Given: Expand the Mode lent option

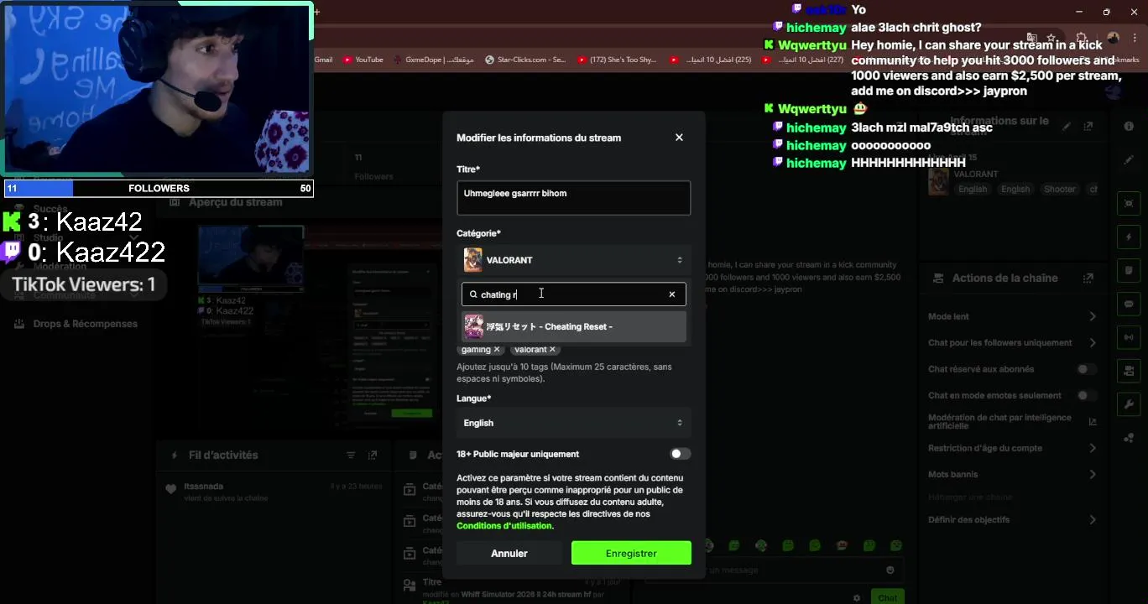Looking at the screenshot, I should [x=1093, y=316].
